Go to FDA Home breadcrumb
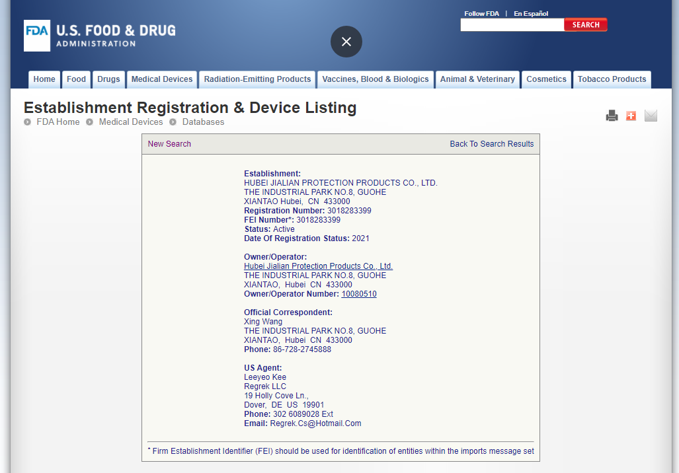 point(58,122)
